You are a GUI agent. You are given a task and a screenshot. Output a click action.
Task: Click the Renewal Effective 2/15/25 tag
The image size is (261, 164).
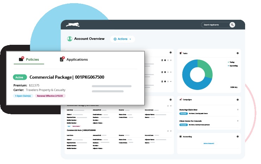point(50,96)
